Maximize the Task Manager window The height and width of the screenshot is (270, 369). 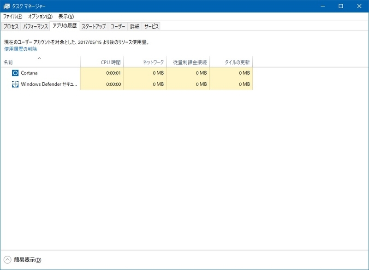point(341,6)
